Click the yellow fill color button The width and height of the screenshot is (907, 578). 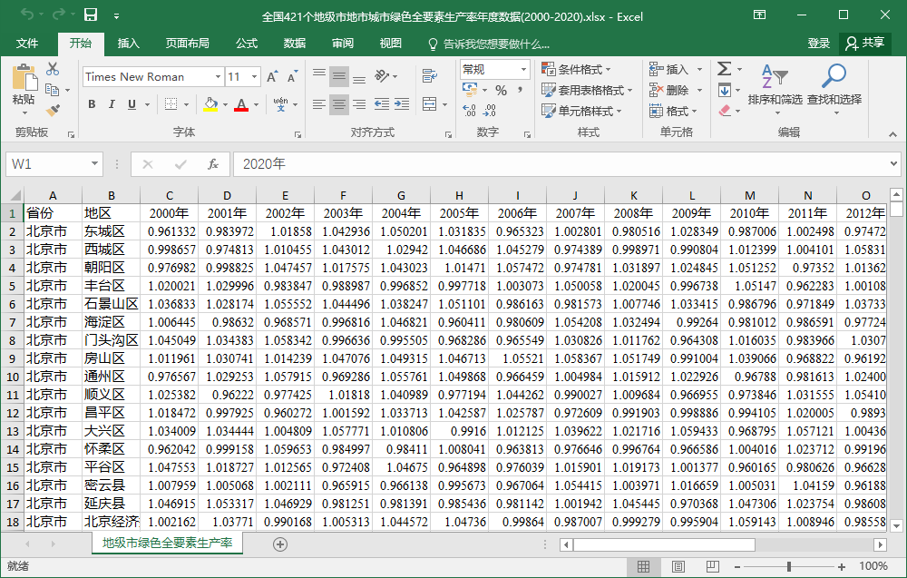[x=210, y=104]
